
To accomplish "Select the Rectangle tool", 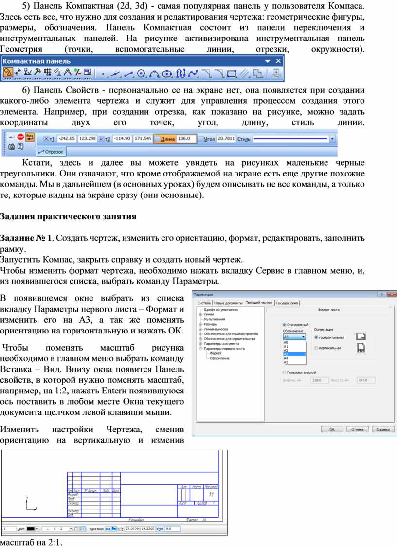I will [x=232, y=74].
